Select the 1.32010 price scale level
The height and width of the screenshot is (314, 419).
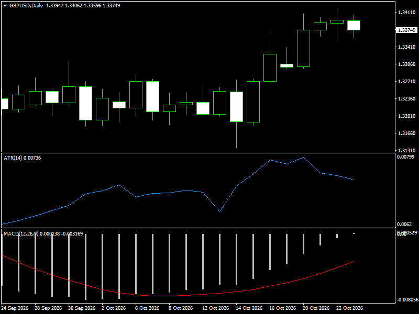[x=407, y=116]
